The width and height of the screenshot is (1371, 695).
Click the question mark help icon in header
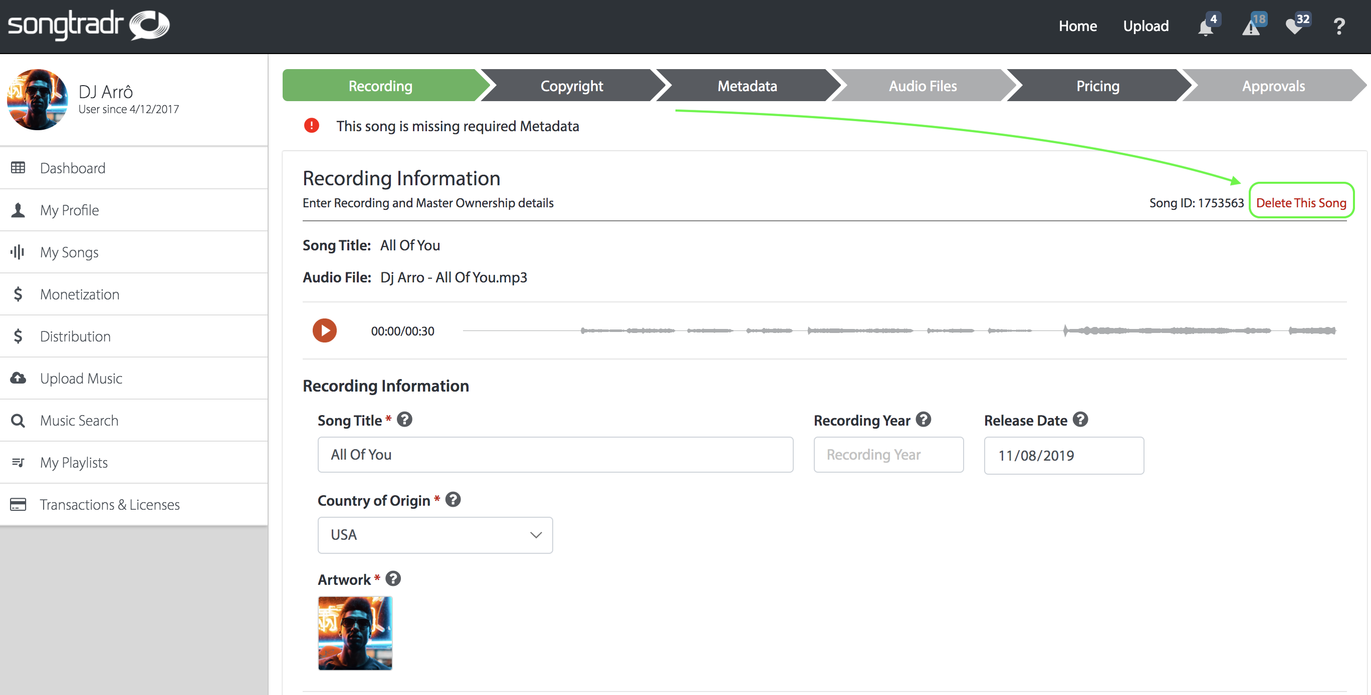(x=1339, y=26)
